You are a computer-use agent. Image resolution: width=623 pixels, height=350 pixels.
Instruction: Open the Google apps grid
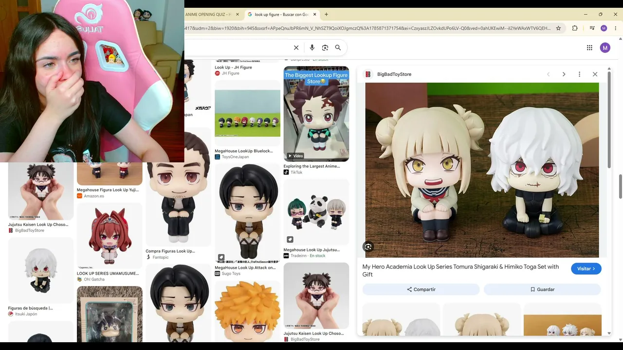[589, 48]
